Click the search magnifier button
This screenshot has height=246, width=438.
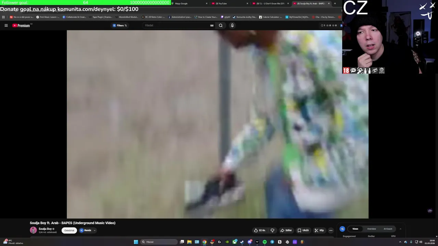click(x=221, y=25)
